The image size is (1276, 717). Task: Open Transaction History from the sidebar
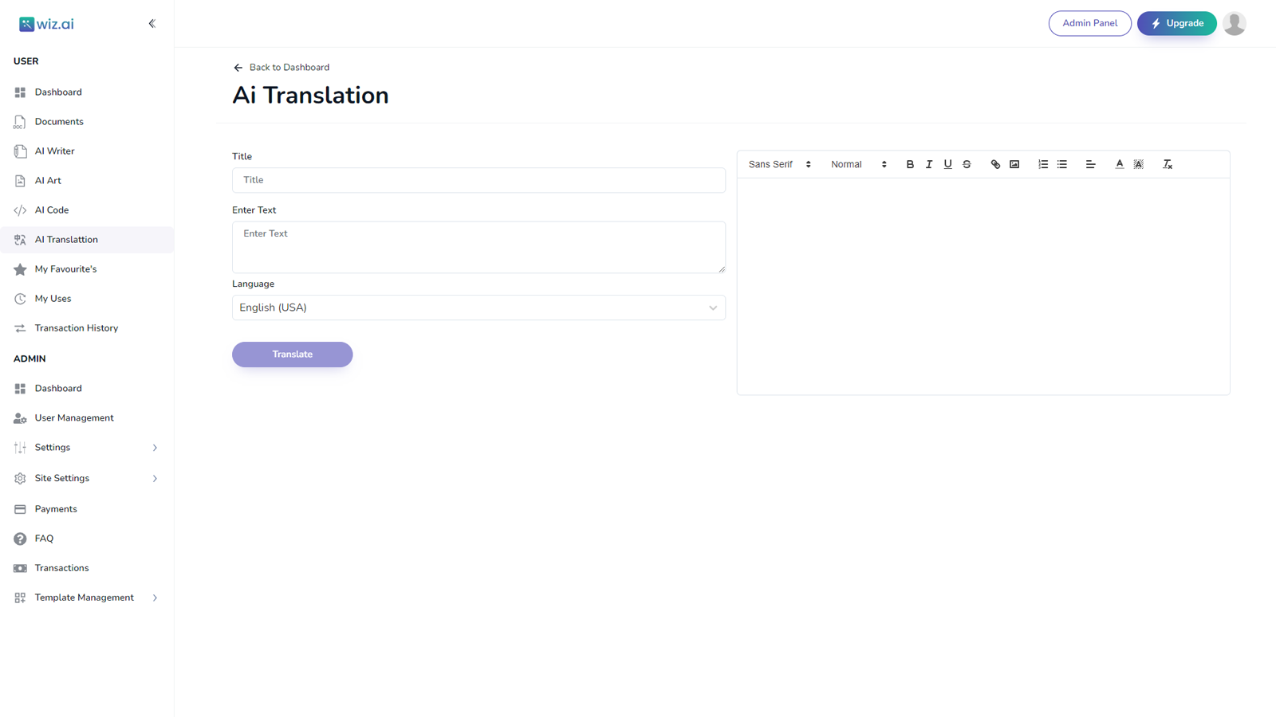pos(76,327)
